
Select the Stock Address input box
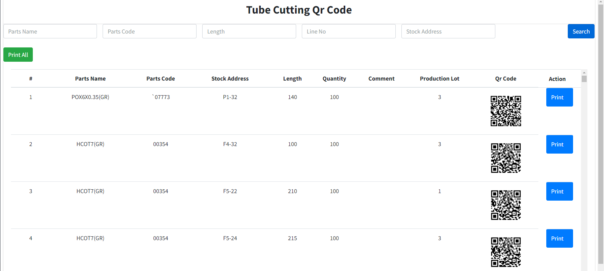click(448, 31)
